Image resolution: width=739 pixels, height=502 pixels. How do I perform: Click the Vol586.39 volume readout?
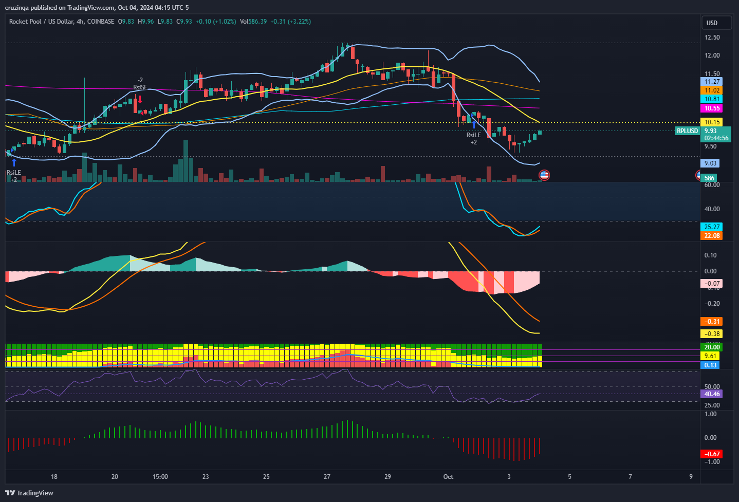point(253,22)
